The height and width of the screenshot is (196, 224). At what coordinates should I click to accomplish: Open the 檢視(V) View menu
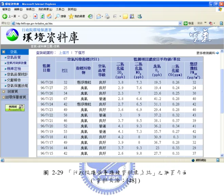31,9
